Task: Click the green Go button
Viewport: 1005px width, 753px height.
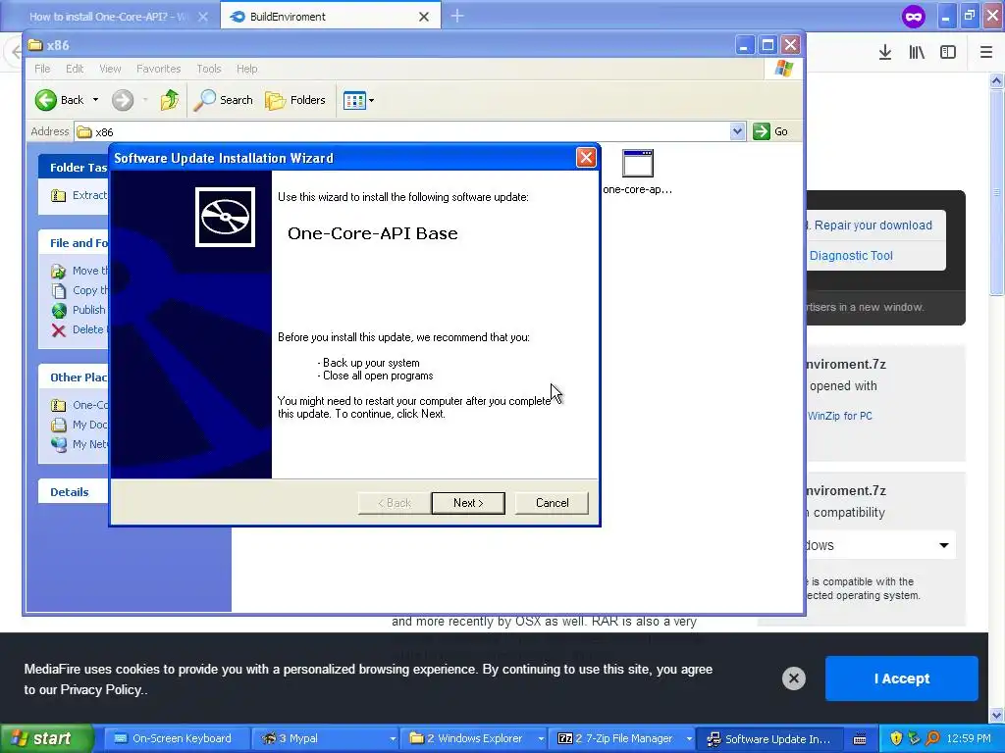Action: [770, 131]
